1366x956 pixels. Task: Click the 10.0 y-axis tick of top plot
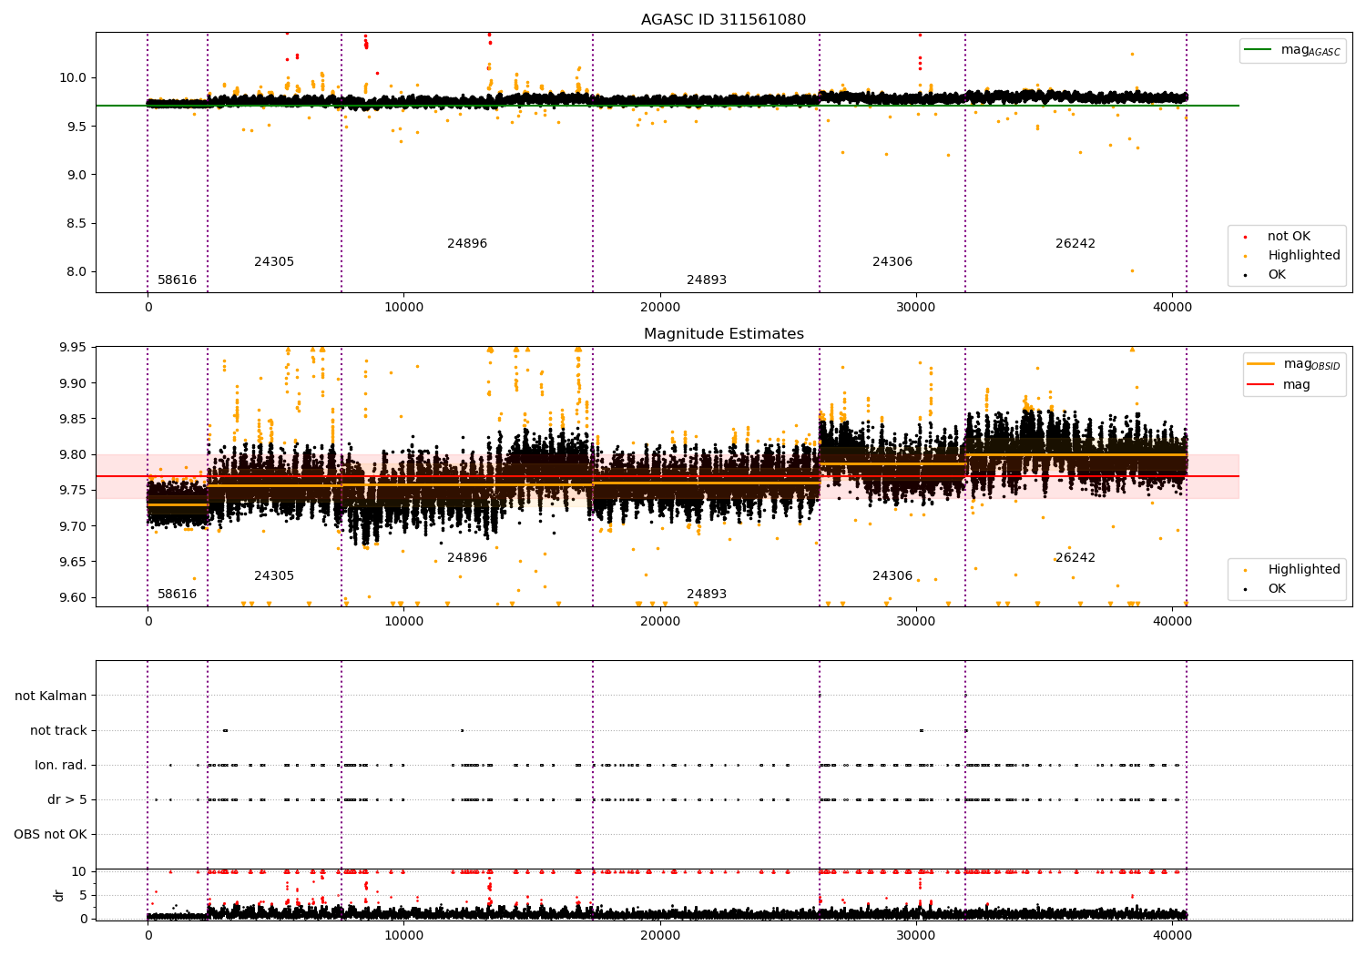point(73,77)
